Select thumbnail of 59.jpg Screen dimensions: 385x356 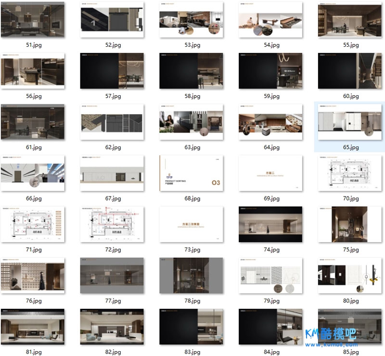pos(271,71)
